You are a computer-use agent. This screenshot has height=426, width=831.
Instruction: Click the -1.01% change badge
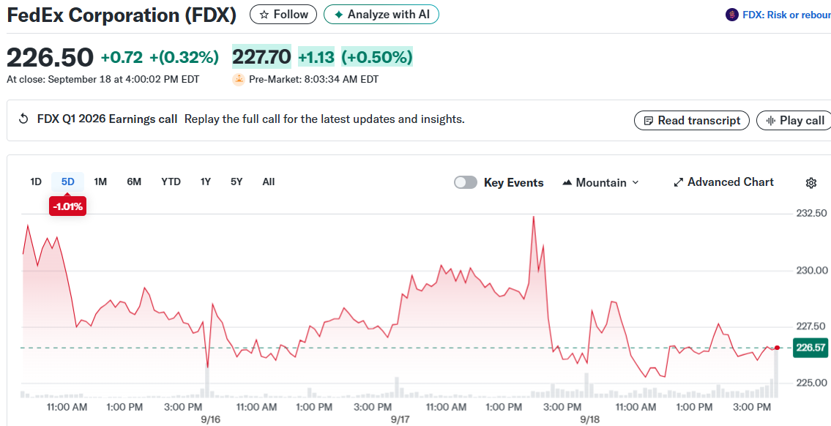point(67,206)
